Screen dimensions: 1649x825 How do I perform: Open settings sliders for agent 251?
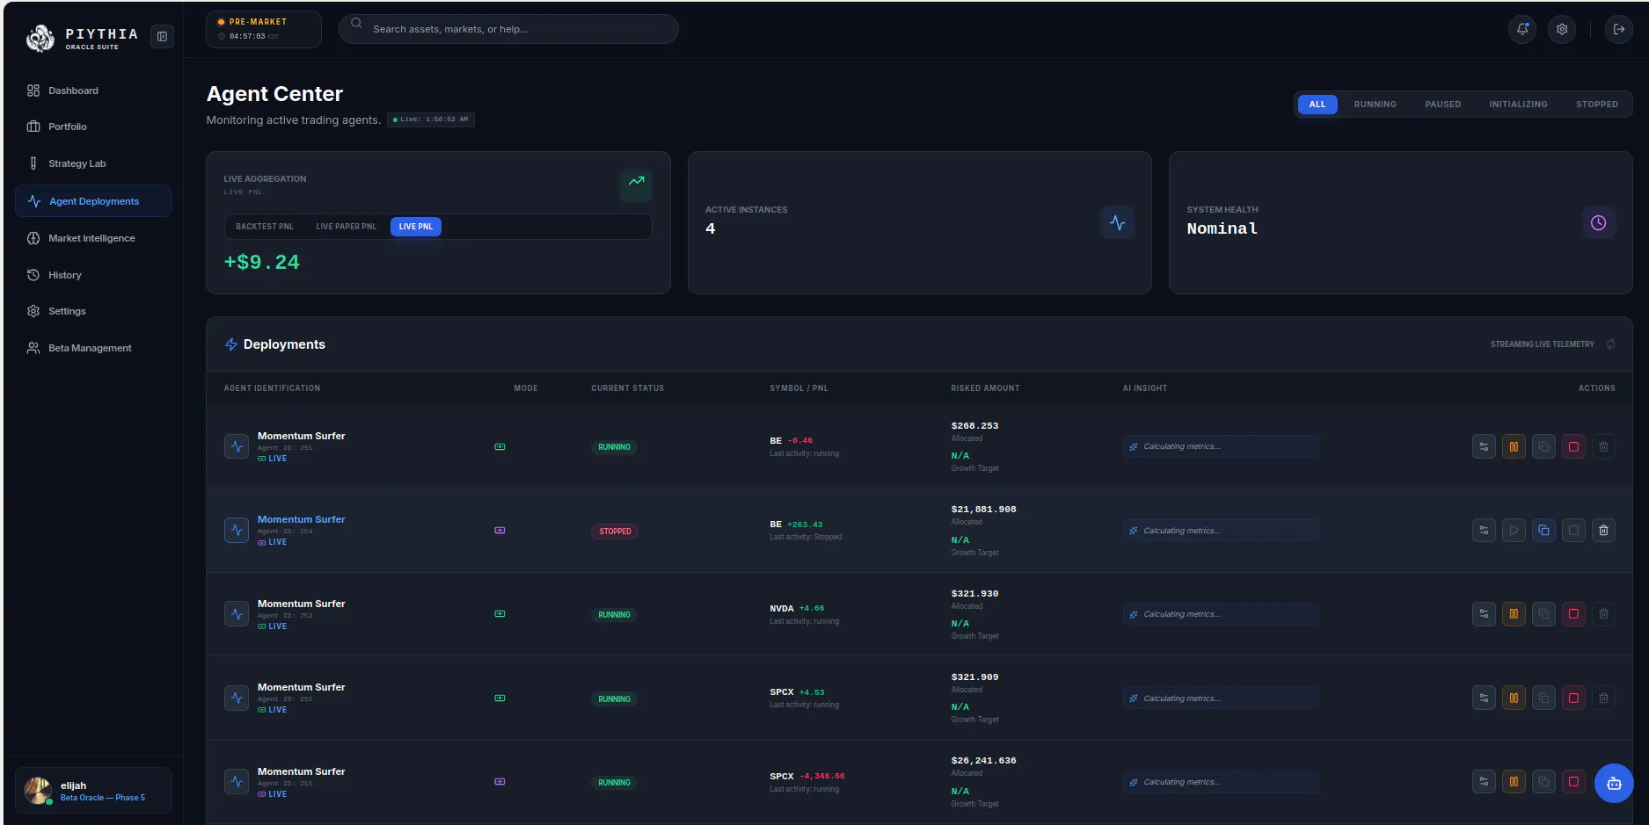[1484, 781]
